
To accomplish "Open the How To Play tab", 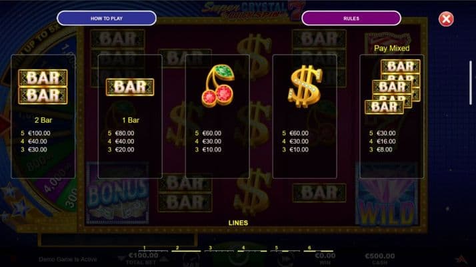I will [x=107, y=18].
